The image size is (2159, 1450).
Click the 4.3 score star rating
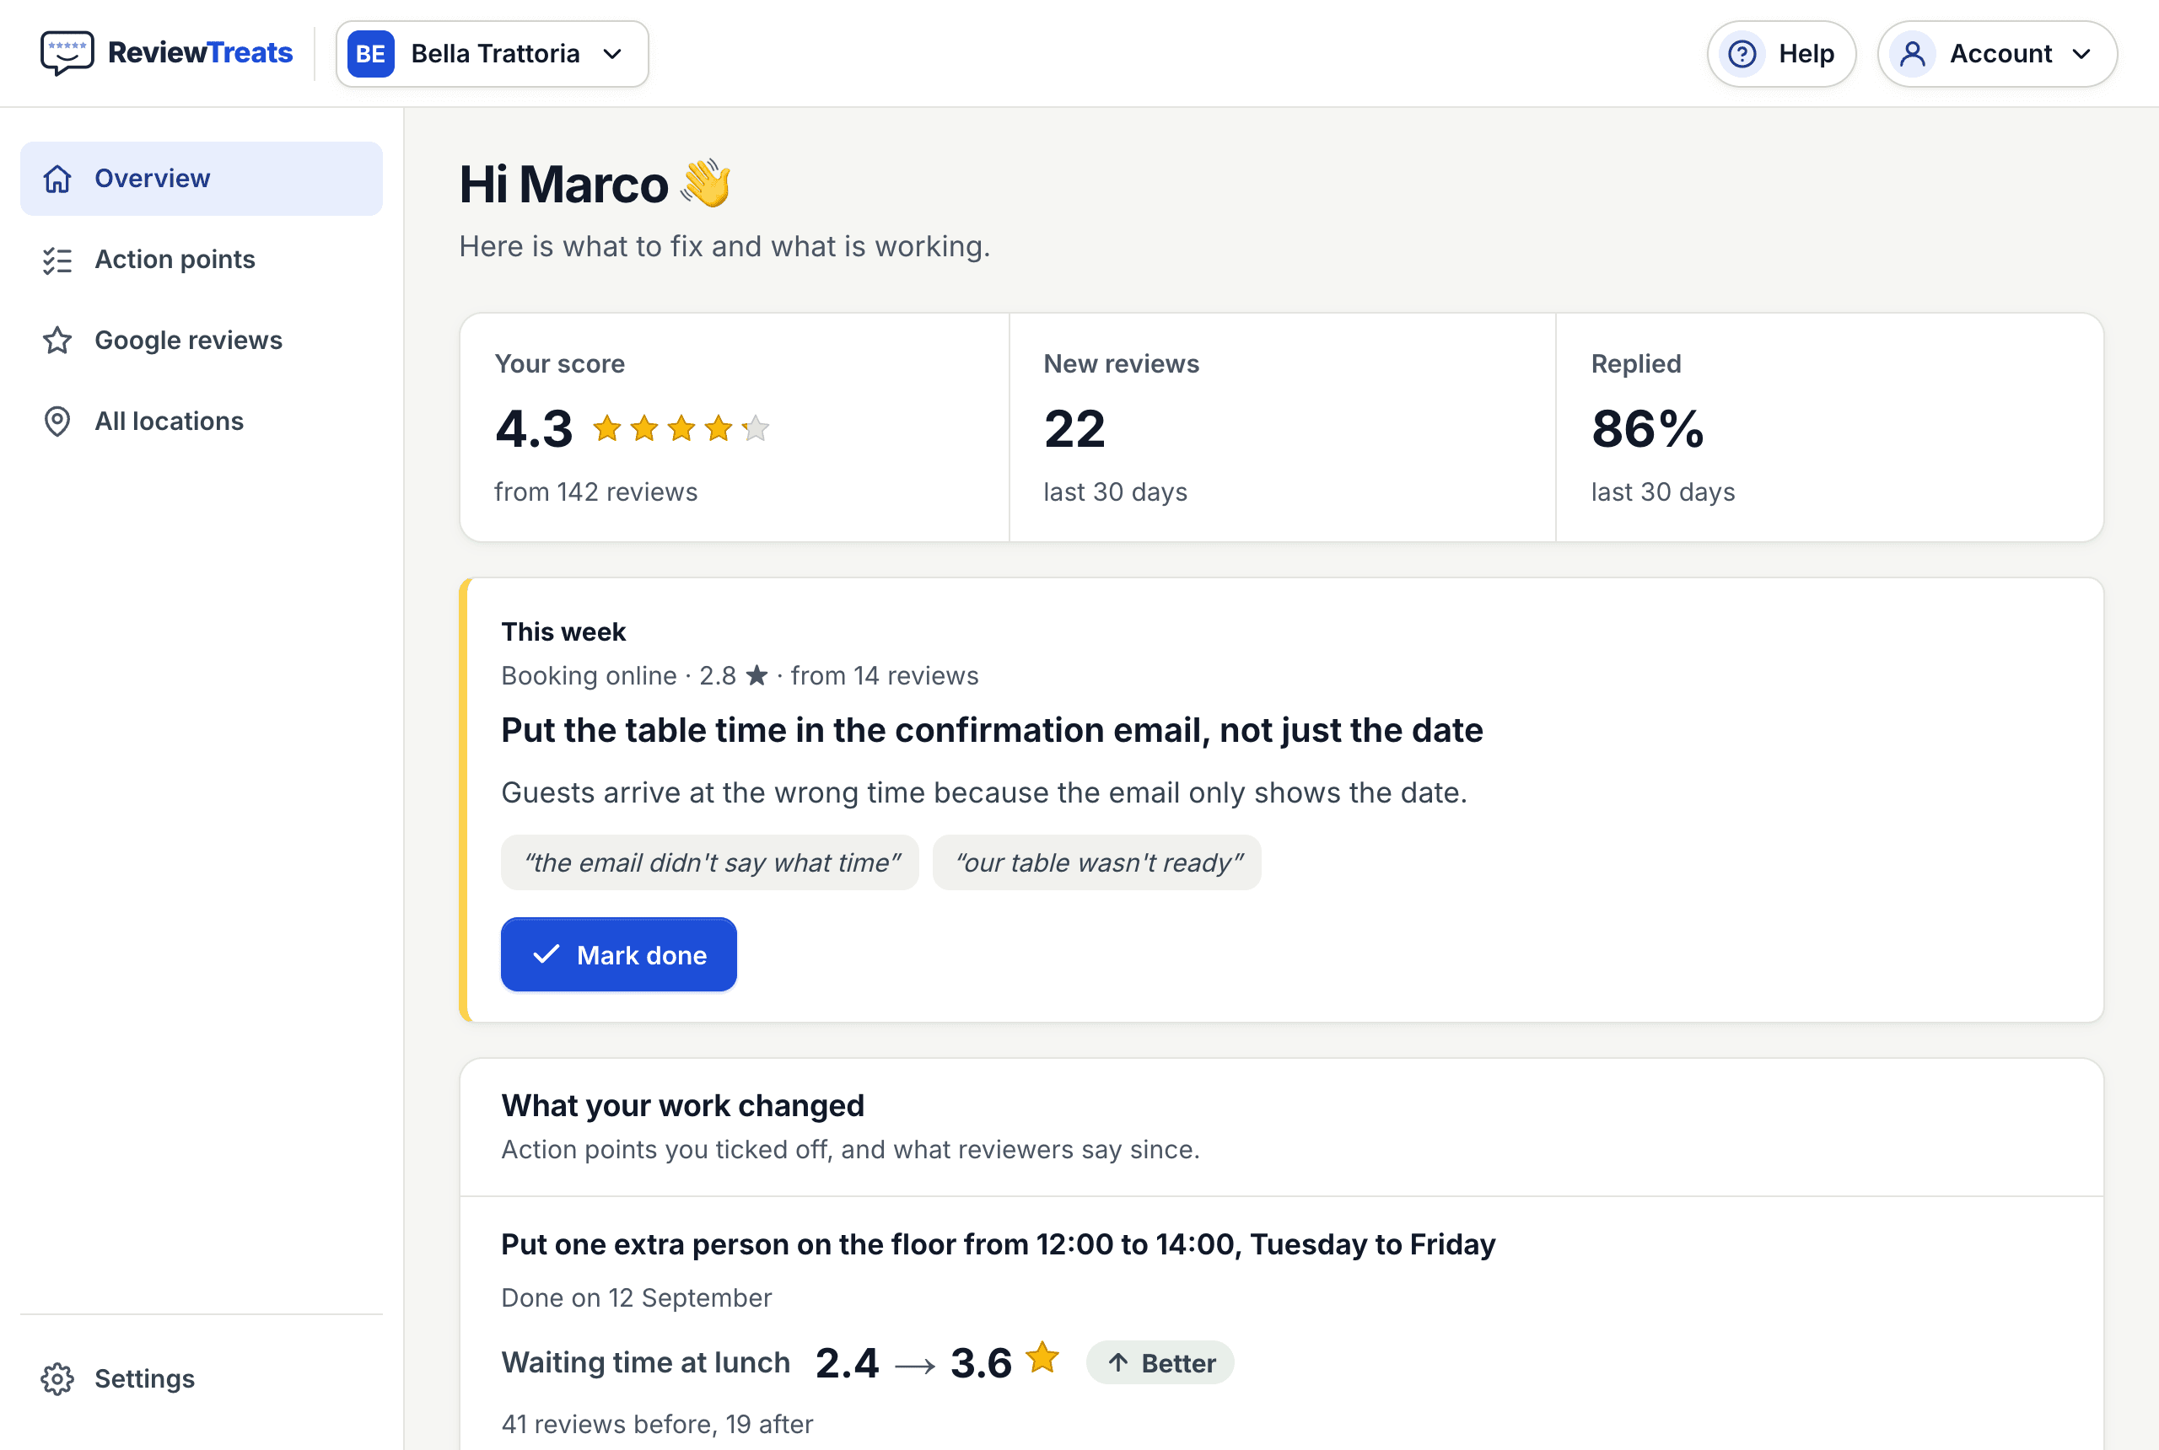tap(681, 428)
